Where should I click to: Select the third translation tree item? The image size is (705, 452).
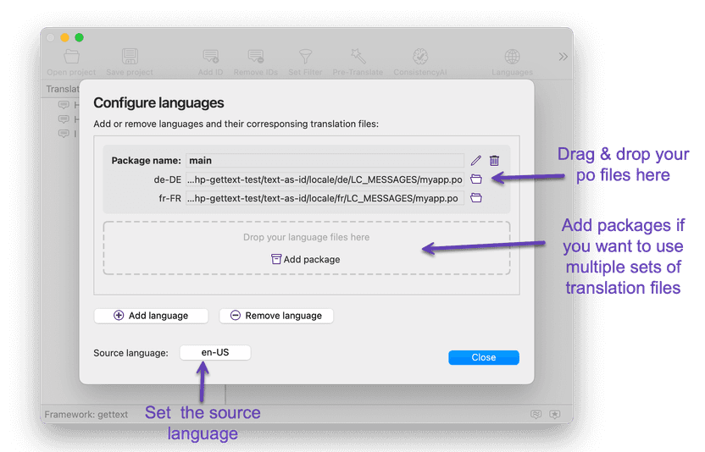coord(69,134)
